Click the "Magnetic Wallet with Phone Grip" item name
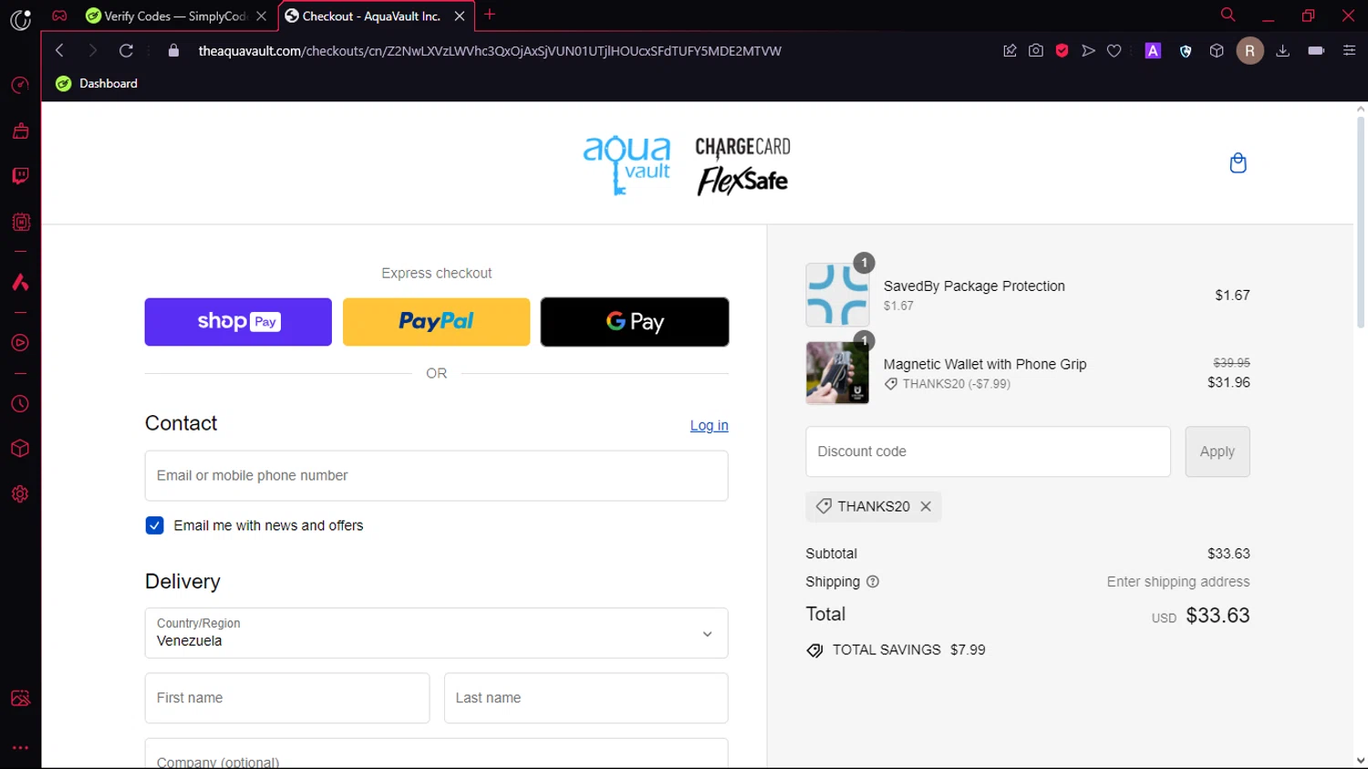Viewport: 1368px width, 769px height. click(985, 364)
